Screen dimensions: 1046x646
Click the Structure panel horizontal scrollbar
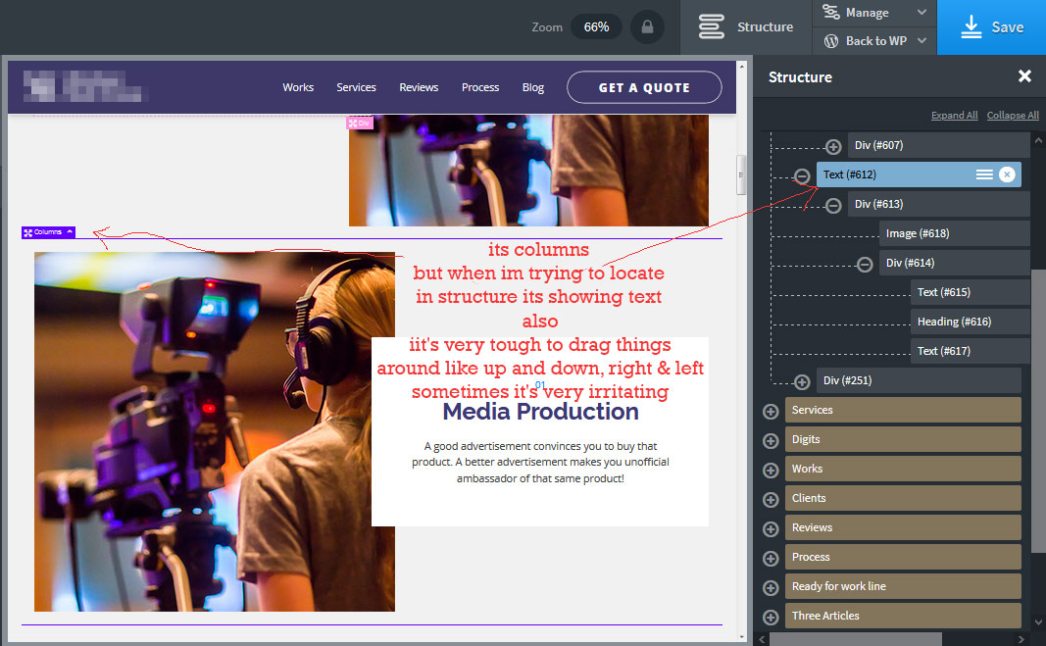[855, 639]
